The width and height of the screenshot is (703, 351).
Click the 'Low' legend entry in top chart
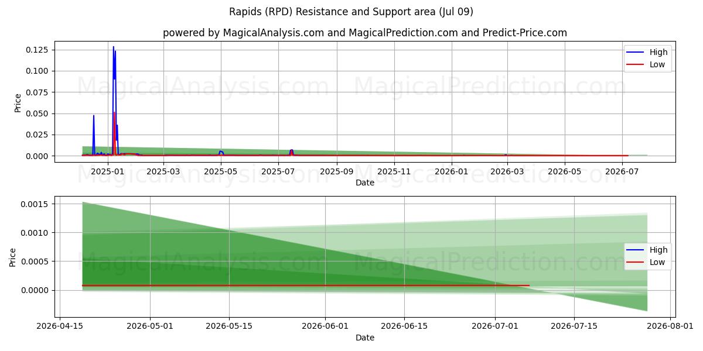pyautogui.click(x=657, y=65)
